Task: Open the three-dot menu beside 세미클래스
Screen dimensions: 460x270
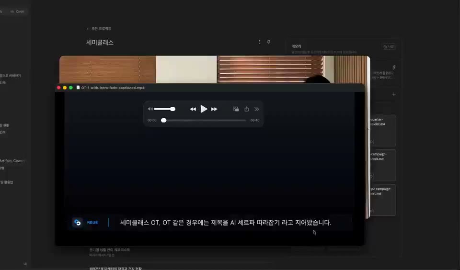Action: [x=260, y=42]
